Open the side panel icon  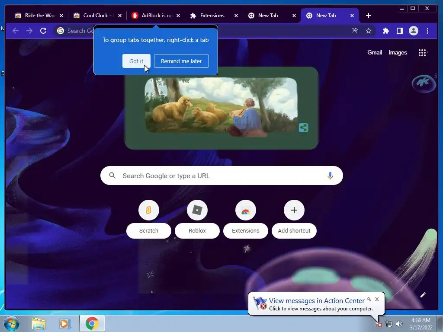(x=399, y=31)
